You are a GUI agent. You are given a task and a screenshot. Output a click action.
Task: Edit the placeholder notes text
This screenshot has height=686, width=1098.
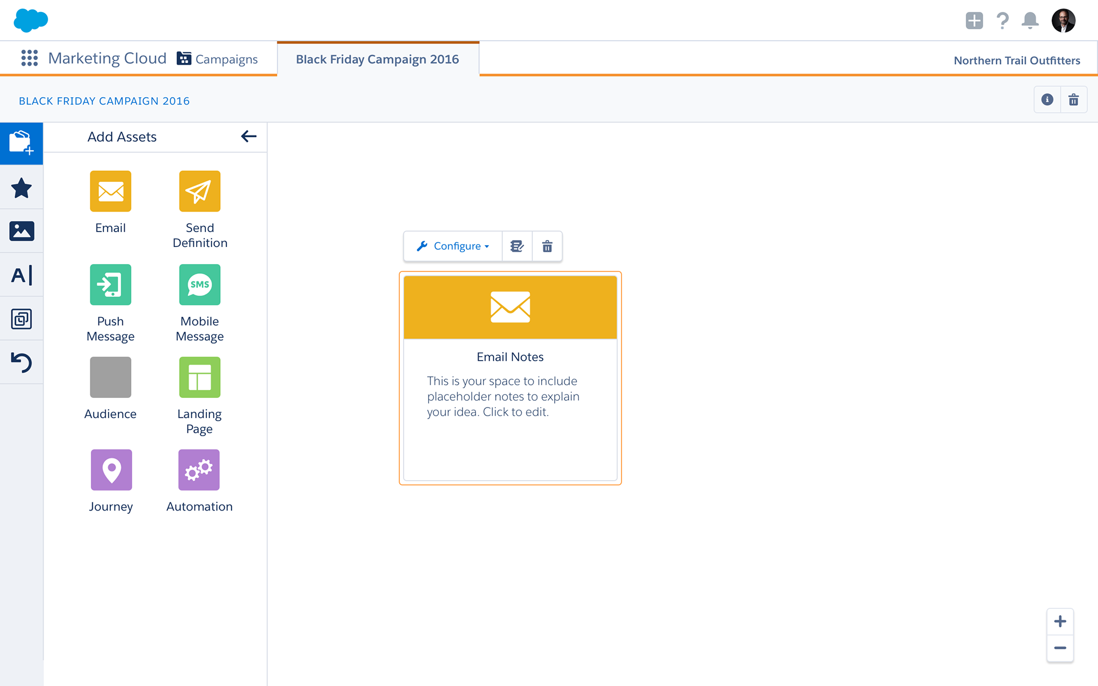point(503,396)
